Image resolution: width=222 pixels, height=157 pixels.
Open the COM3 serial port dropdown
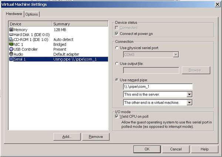point(176,54)
